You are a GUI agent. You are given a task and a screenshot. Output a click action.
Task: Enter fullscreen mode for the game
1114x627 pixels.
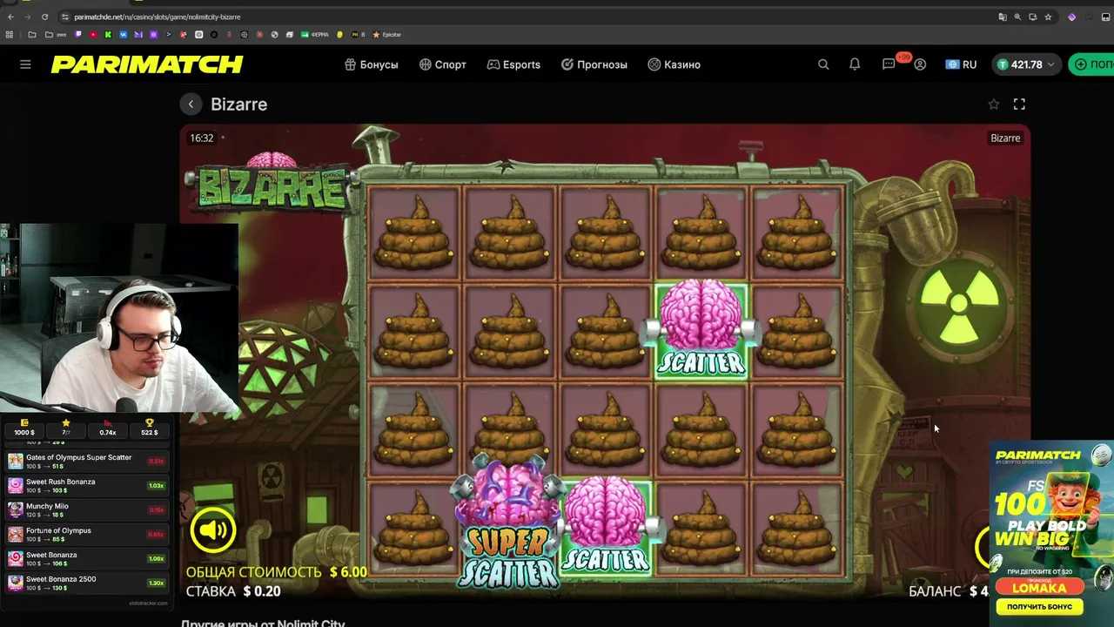click(1019, 104)
